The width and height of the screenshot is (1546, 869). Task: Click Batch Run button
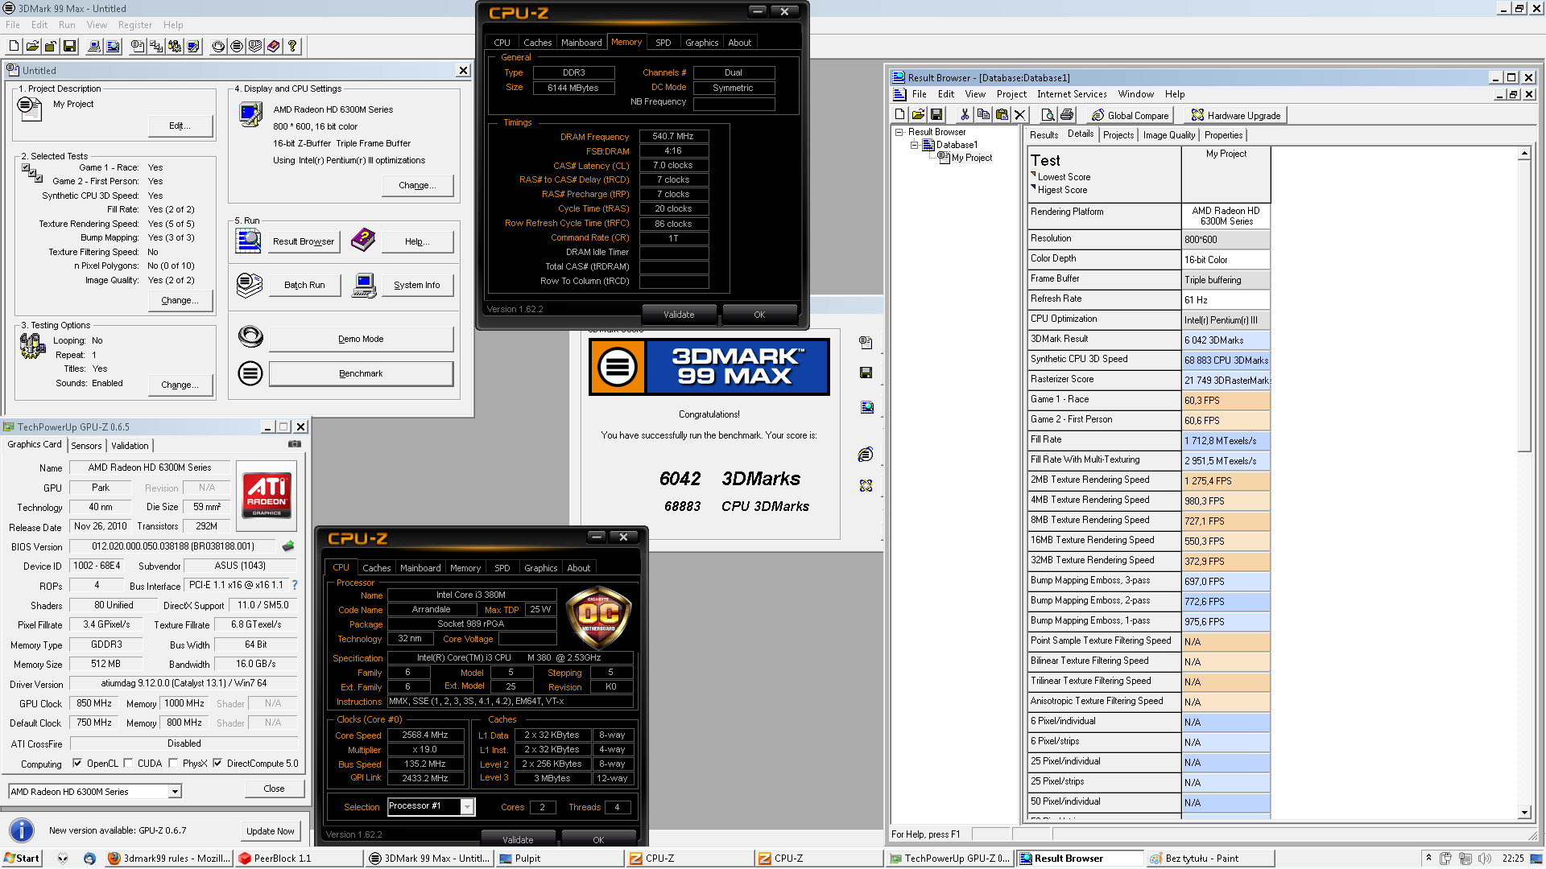point(304,285)
